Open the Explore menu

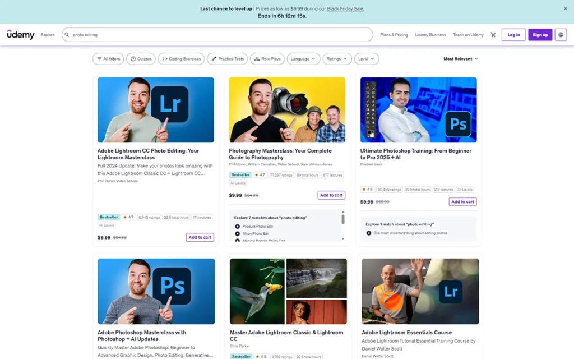pos(48,35)
